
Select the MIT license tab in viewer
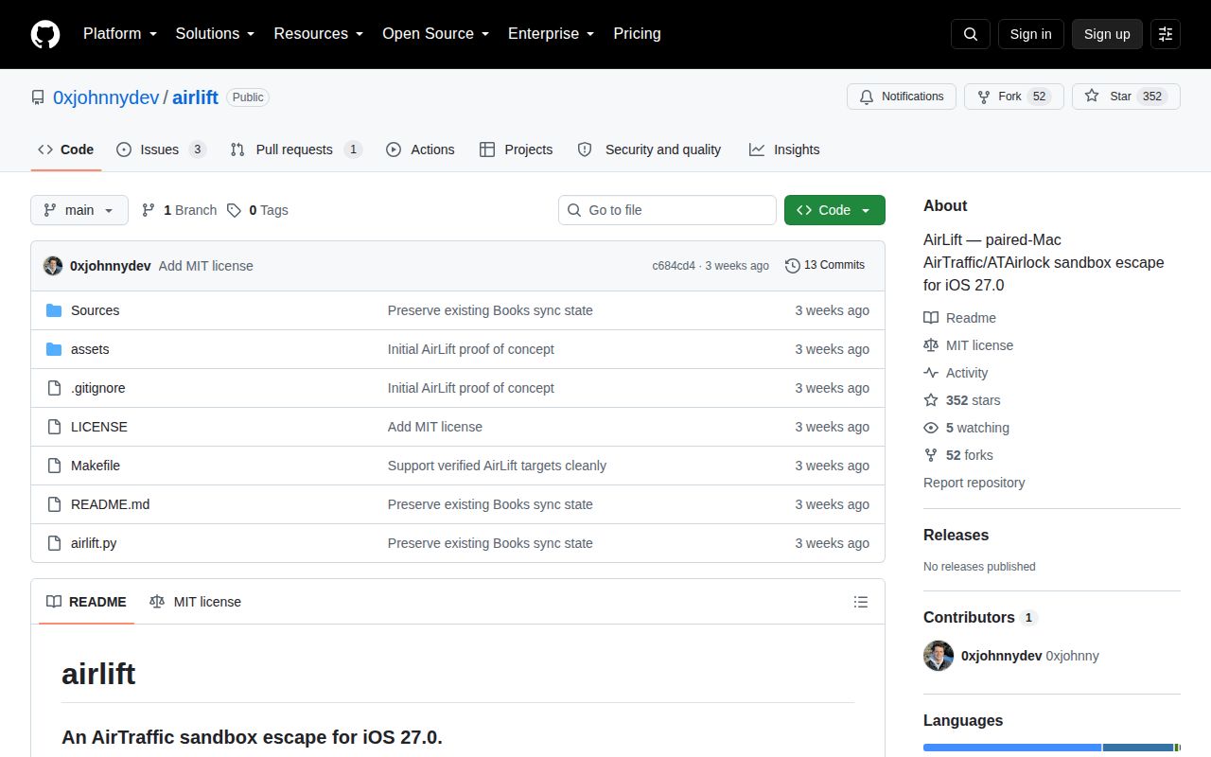click(x=196, y=602)
